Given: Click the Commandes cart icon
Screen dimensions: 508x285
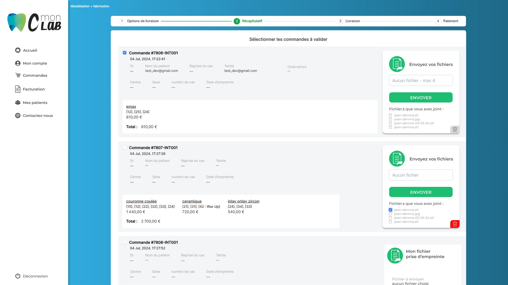Looking at the screenshot, I should click(x=18, y=75).
